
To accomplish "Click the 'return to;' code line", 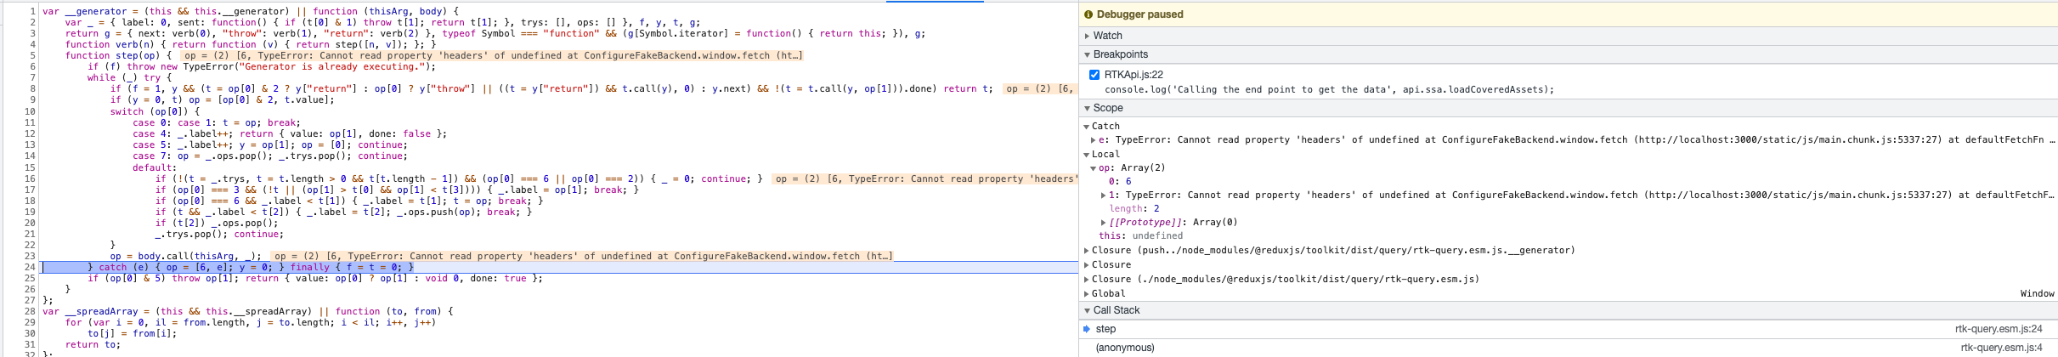I will 93,344.
